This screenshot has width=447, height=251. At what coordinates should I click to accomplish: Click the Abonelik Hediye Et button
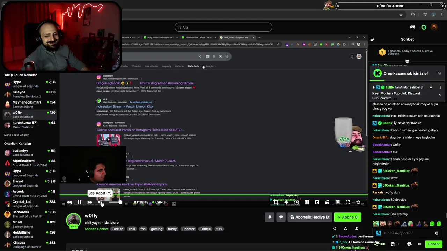(x=310, y=217)
